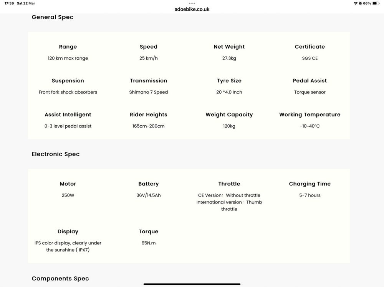Tap the alarm clock status icon
The image size is (384, 287).
point(360,3)
